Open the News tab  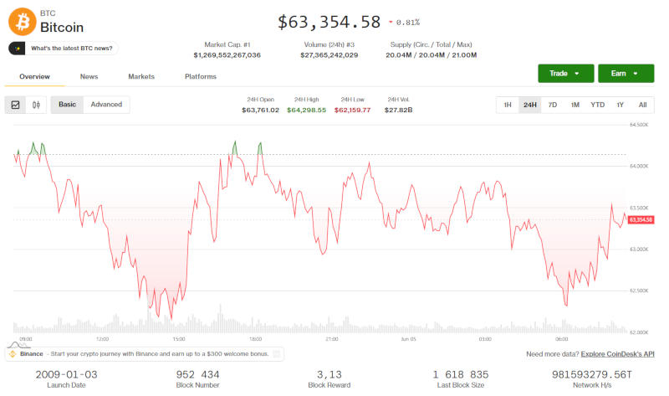tap(89, 76)
